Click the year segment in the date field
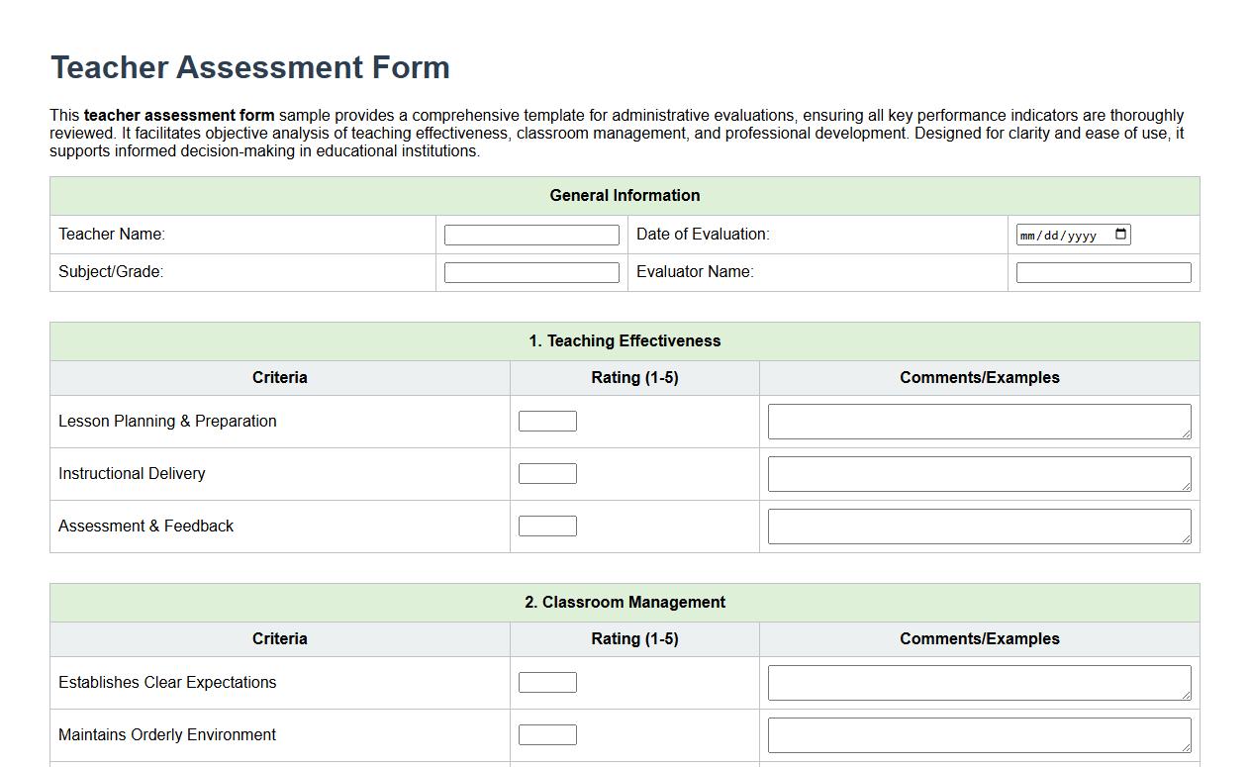This screenshot has height=767, width=1250. tap(1084, 234)
